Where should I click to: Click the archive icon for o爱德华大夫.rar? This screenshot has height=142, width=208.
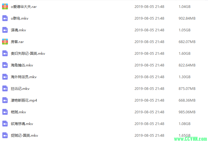tap(5, 7)
